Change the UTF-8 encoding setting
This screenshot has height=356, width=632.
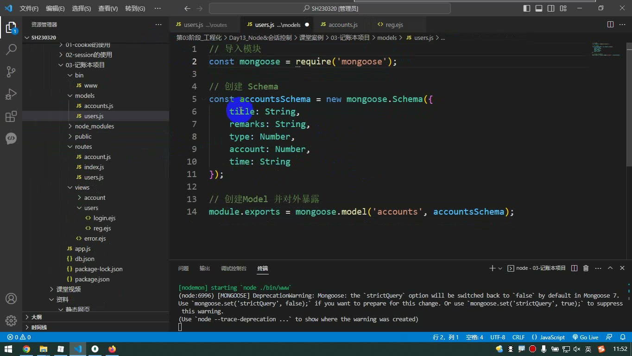click(498, 337)
